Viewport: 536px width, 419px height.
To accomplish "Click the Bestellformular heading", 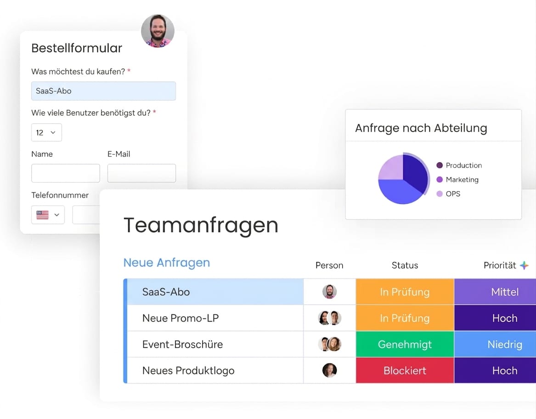I will coord(77,48).
